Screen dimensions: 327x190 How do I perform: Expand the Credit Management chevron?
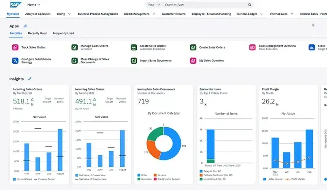pyautogui.click(x=154, y=14)
